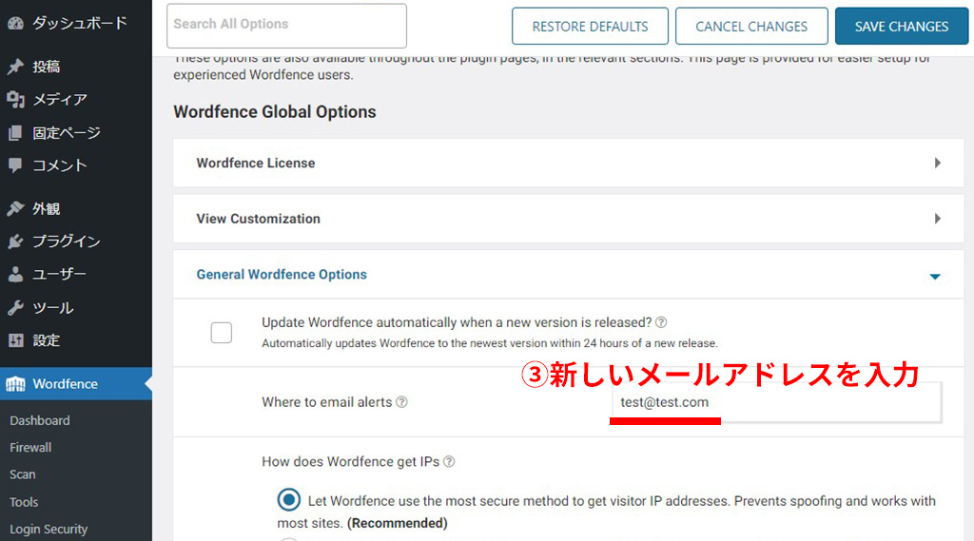Go to Wordfence Tools submenu

click(24, 502)
